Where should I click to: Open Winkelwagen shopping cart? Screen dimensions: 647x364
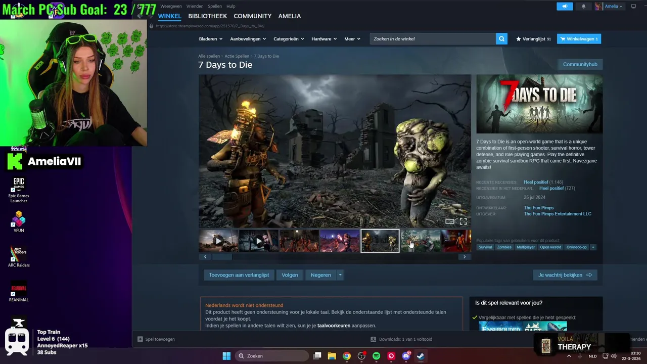(x=579, y=39)
